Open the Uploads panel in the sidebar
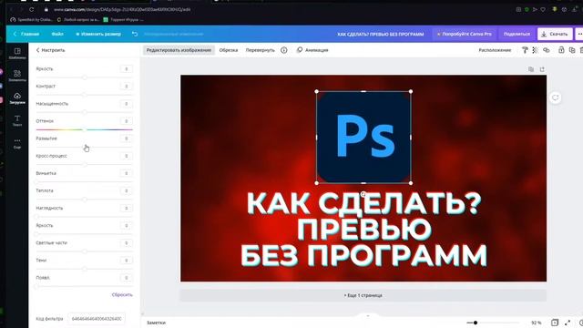This screenshot has height=328, width=583. 17,98
